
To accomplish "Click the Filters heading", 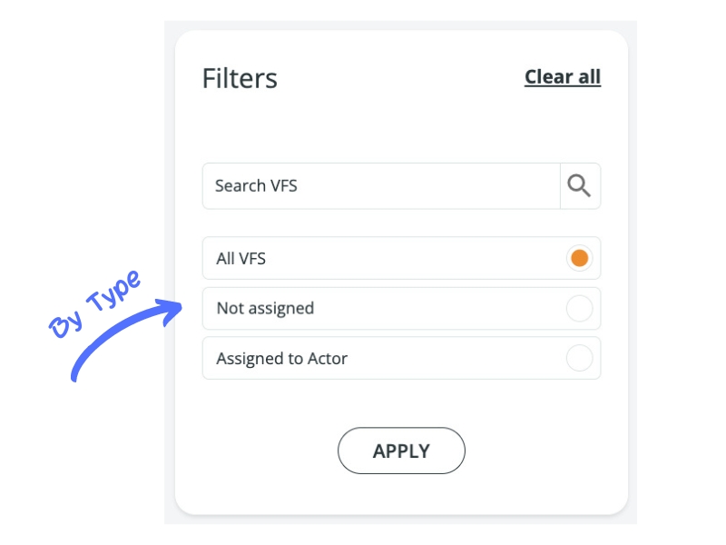I will pos(240,78).
